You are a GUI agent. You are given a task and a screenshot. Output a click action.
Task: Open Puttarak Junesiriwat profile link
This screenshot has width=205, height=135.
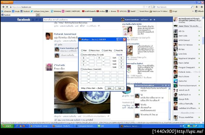tap(65, 34)
